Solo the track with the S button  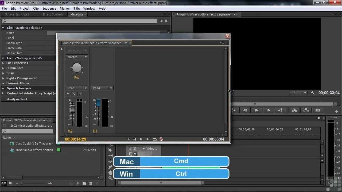pyautogui.click(x=74, y=94)
